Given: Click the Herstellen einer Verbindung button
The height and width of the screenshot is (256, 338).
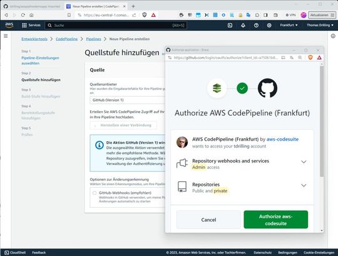Looking at the screenshot, I should 123,125.
